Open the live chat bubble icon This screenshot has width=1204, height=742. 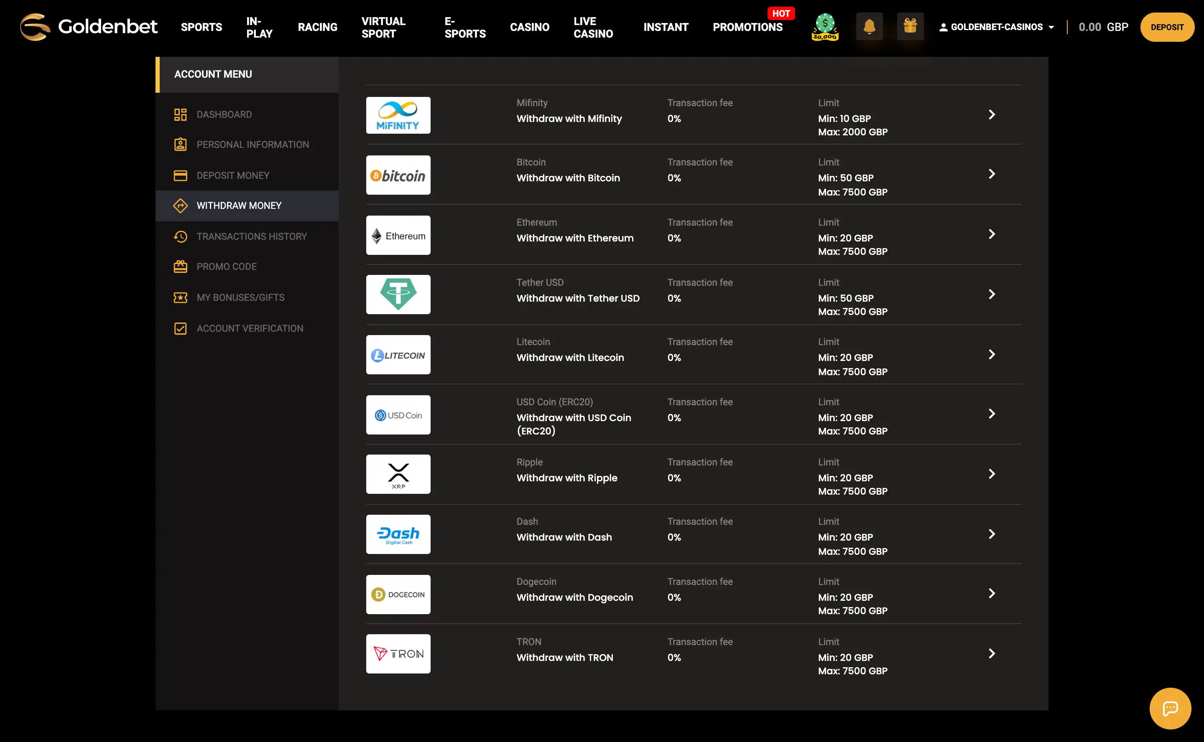[x=1170, y=708]
